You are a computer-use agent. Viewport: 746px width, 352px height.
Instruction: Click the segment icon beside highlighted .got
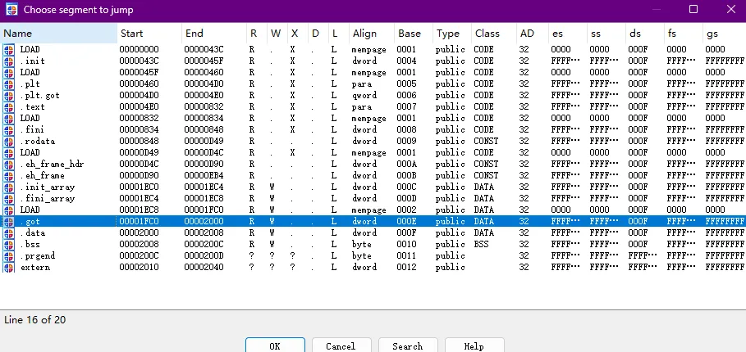click(8, 221)
